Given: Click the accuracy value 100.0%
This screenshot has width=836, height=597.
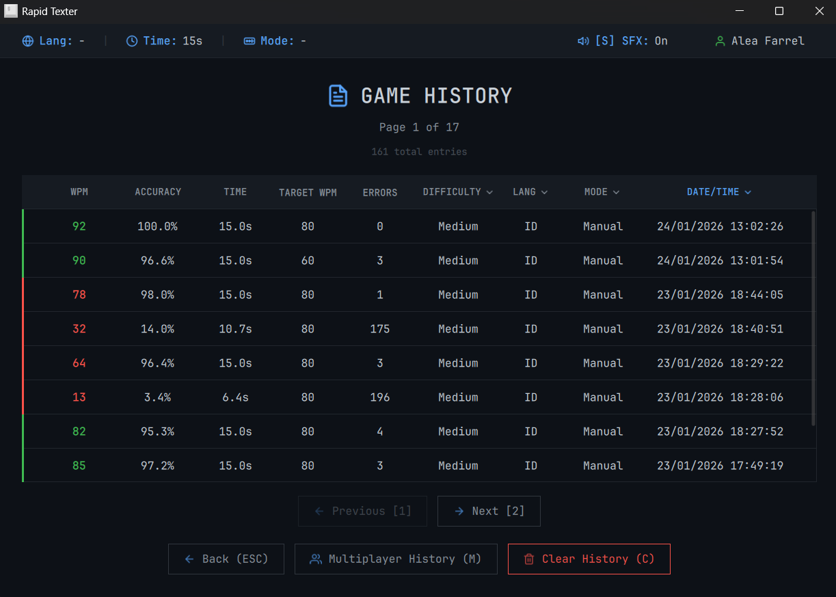Looking at the screenshot, I should [x=157, y=226].
